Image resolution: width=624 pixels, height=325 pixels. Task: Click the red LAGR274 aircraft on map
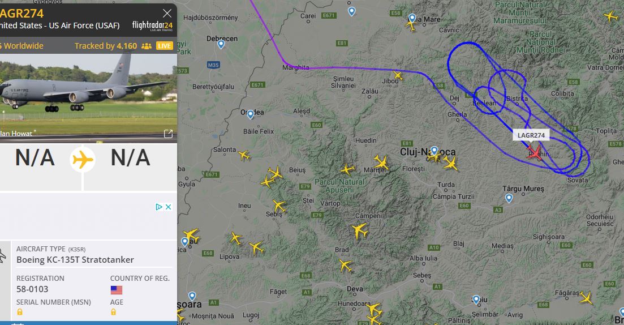535,153
